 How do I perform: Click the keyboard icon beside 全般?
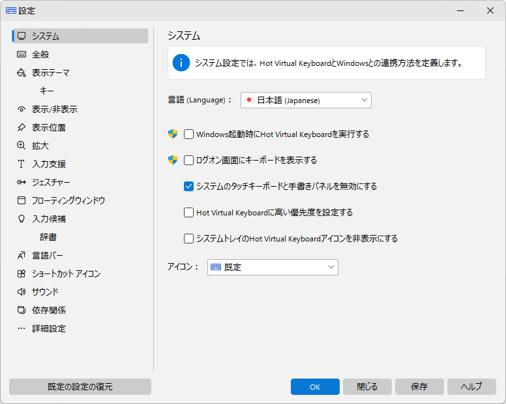22,54
